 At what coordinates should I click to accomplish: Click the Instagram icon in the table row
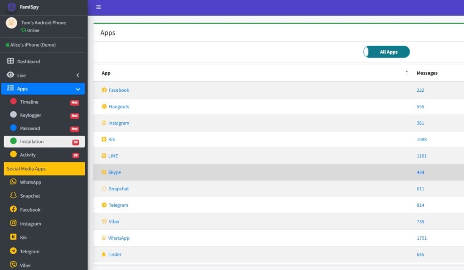point(104,123)
